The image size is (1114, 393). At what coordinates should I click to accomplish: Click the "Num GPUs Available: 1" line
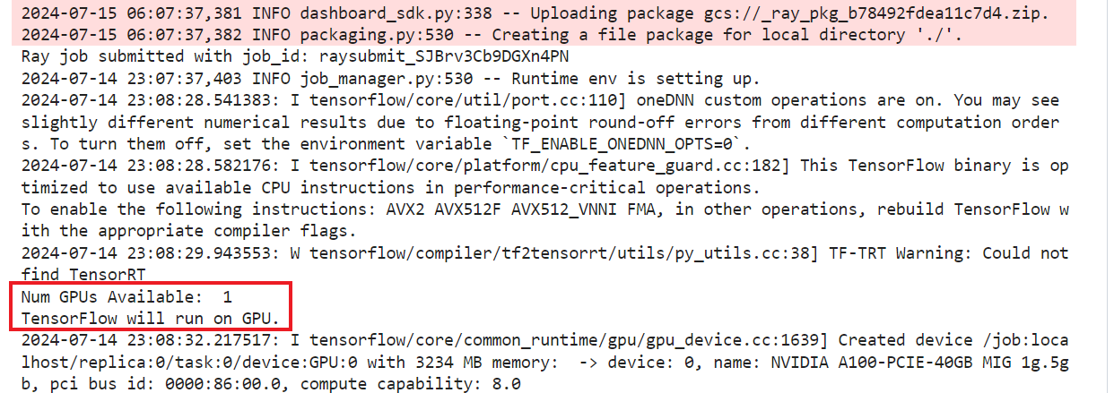pos(126,296)
